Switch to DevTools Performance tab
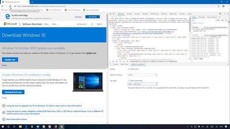Screen dimensions: 230x129 point(155,14)
